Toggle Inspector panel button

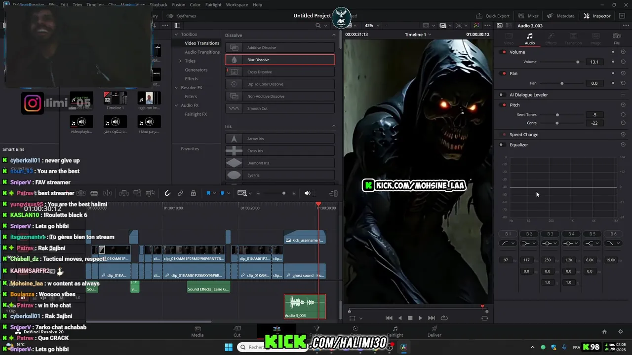tap(597, 16)
